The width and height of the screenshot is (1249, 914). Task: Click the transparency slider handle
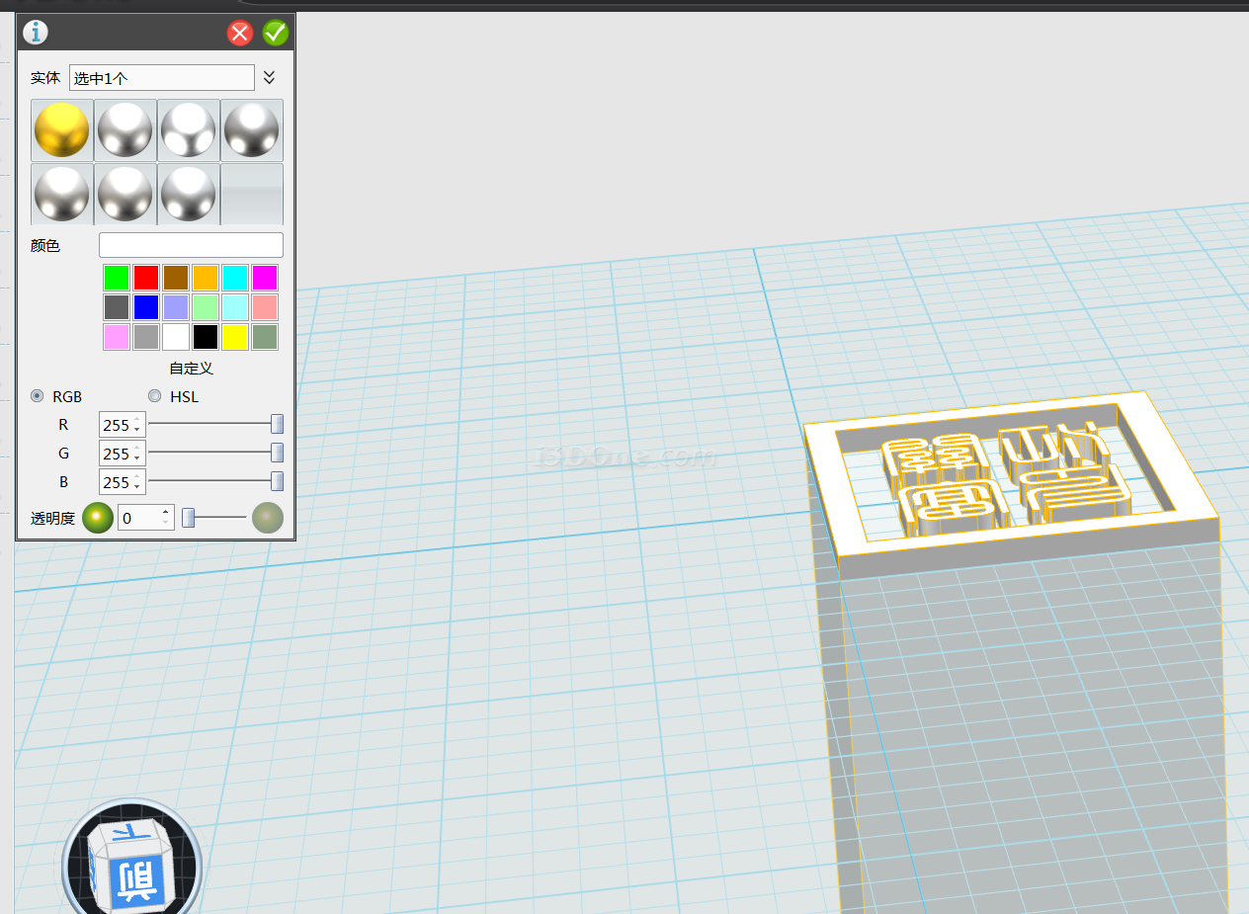188,517
